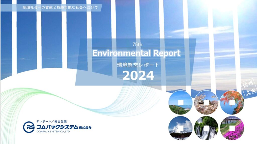Click the 地域社会への貢献 banner at top
Viewport: 257px width, 144px height.
coord(58,7)
